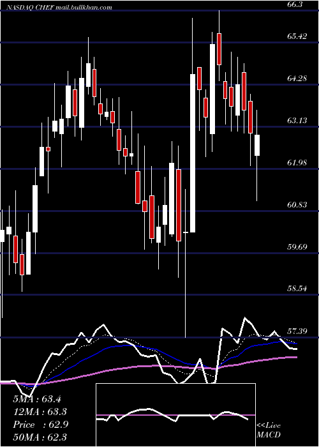Click the 12MA : 63.3 readout

point(40,412)
